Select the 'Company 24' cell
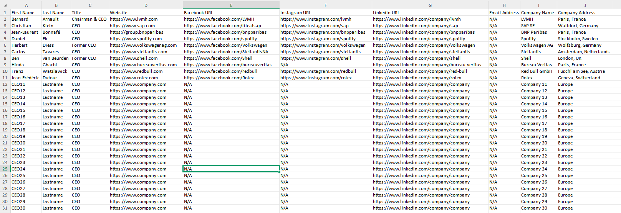 538,169
